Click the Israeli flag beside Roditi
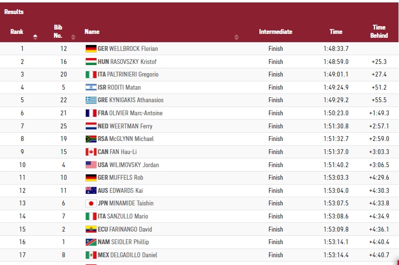This screenshot has width=399, height=265. click(x=91, y=87)
